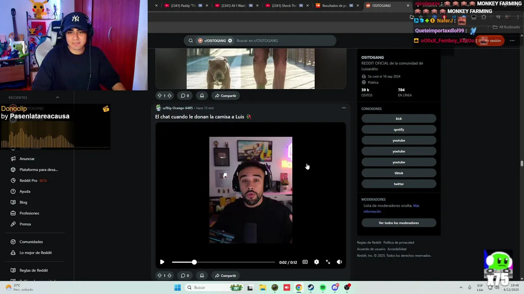The width and height of the screenshot is (524, 294).
Task: Open Spotify from the taskbar
Action: pos(323,288)
